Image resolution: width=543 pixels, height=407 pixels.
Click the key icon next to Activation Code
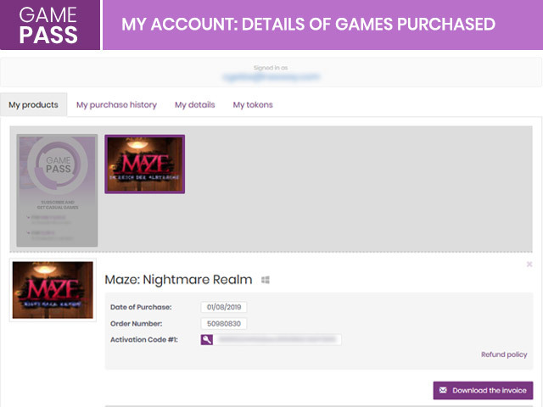[207, 339]
